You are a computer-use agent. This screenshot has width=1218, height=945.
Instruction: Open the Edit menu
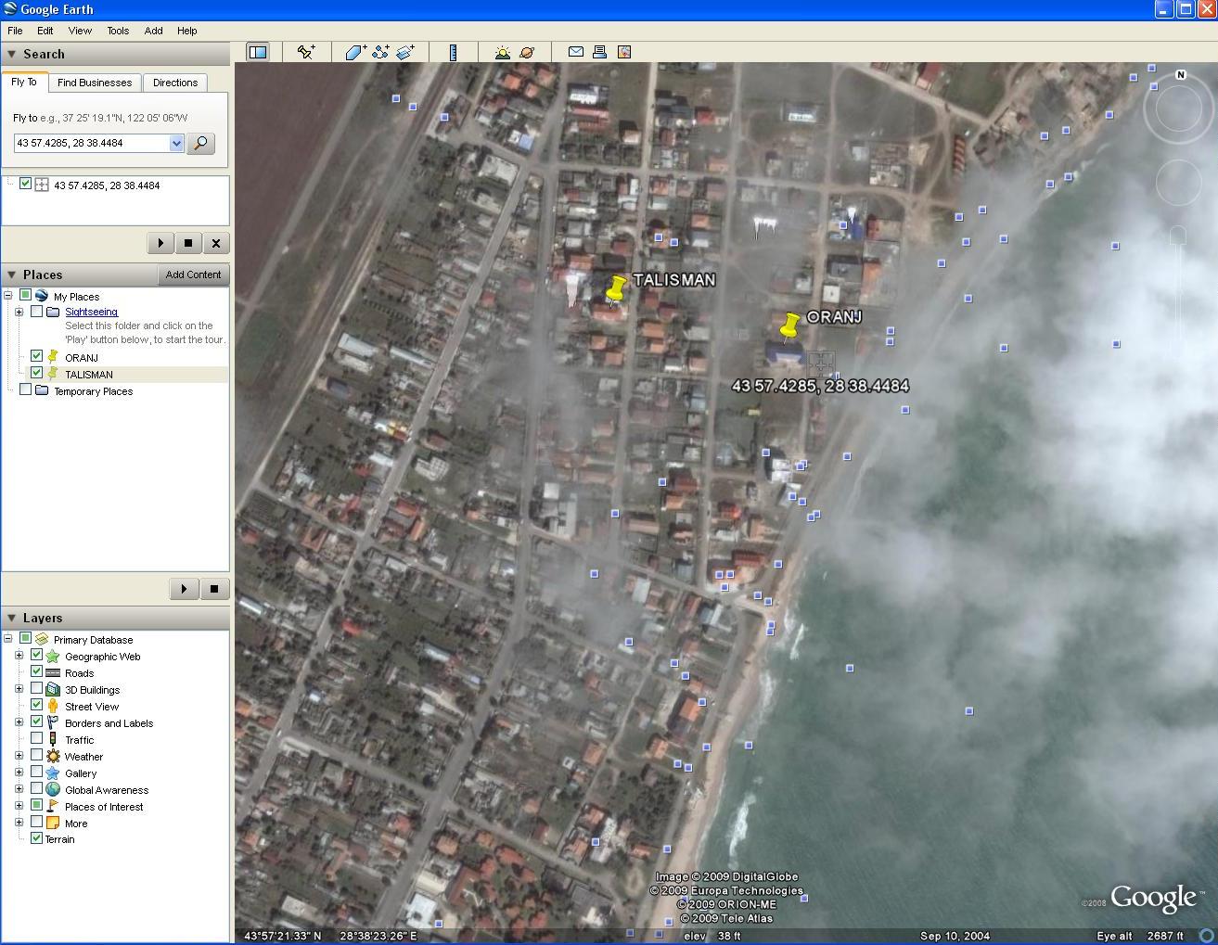click(45, 31)
